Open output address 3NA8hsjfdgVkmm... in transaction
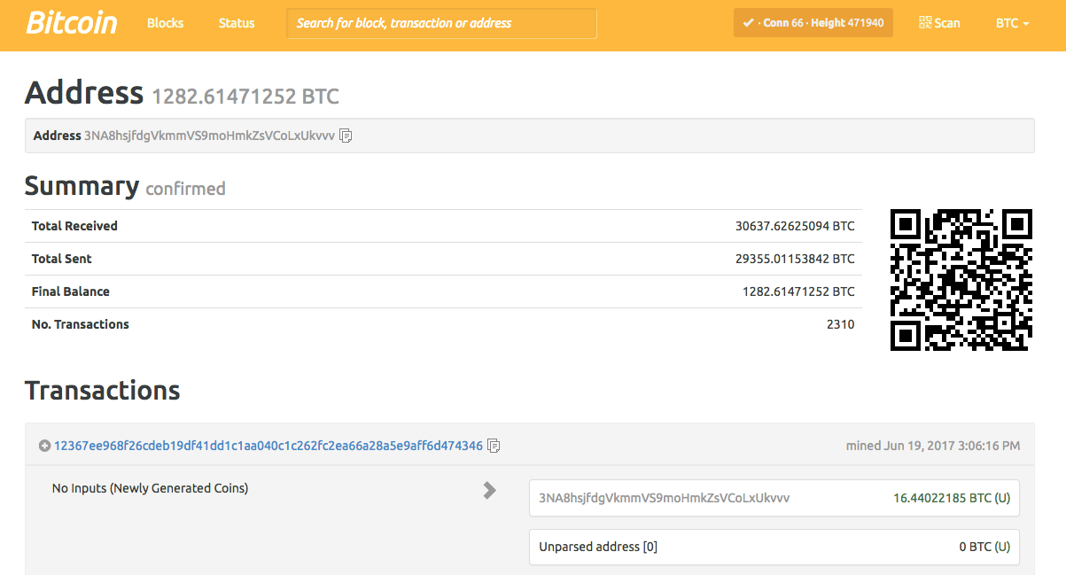 (x=664, y=498)
